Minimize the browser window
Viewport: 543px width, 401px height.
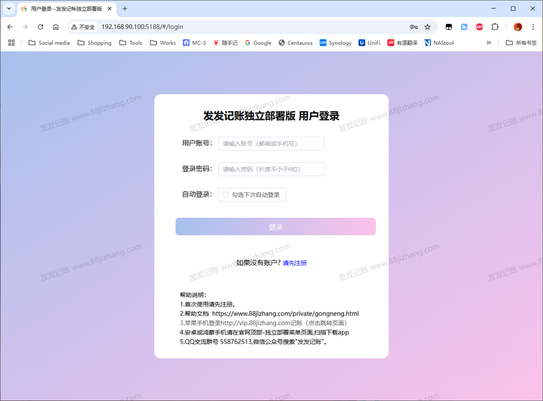[x=493, y=8]
